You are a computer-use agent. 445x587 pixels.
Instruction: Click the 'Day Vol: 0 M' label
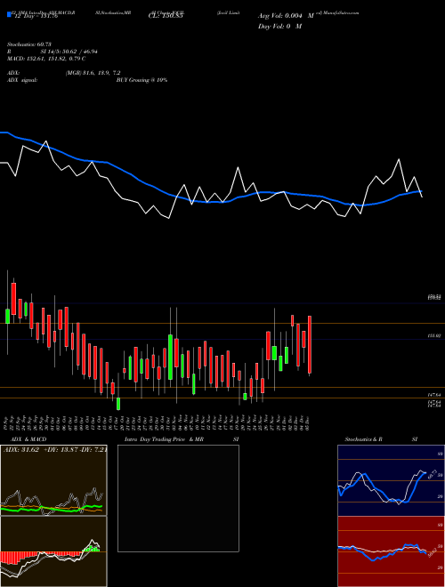point(279,27)
